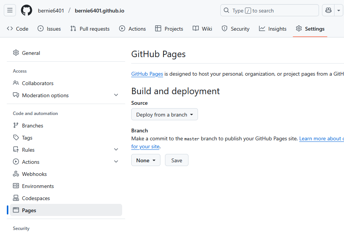Open the Wiki tab
This screenshot has height=233, width=344.
pyautogui.click(x=202, y=29)
